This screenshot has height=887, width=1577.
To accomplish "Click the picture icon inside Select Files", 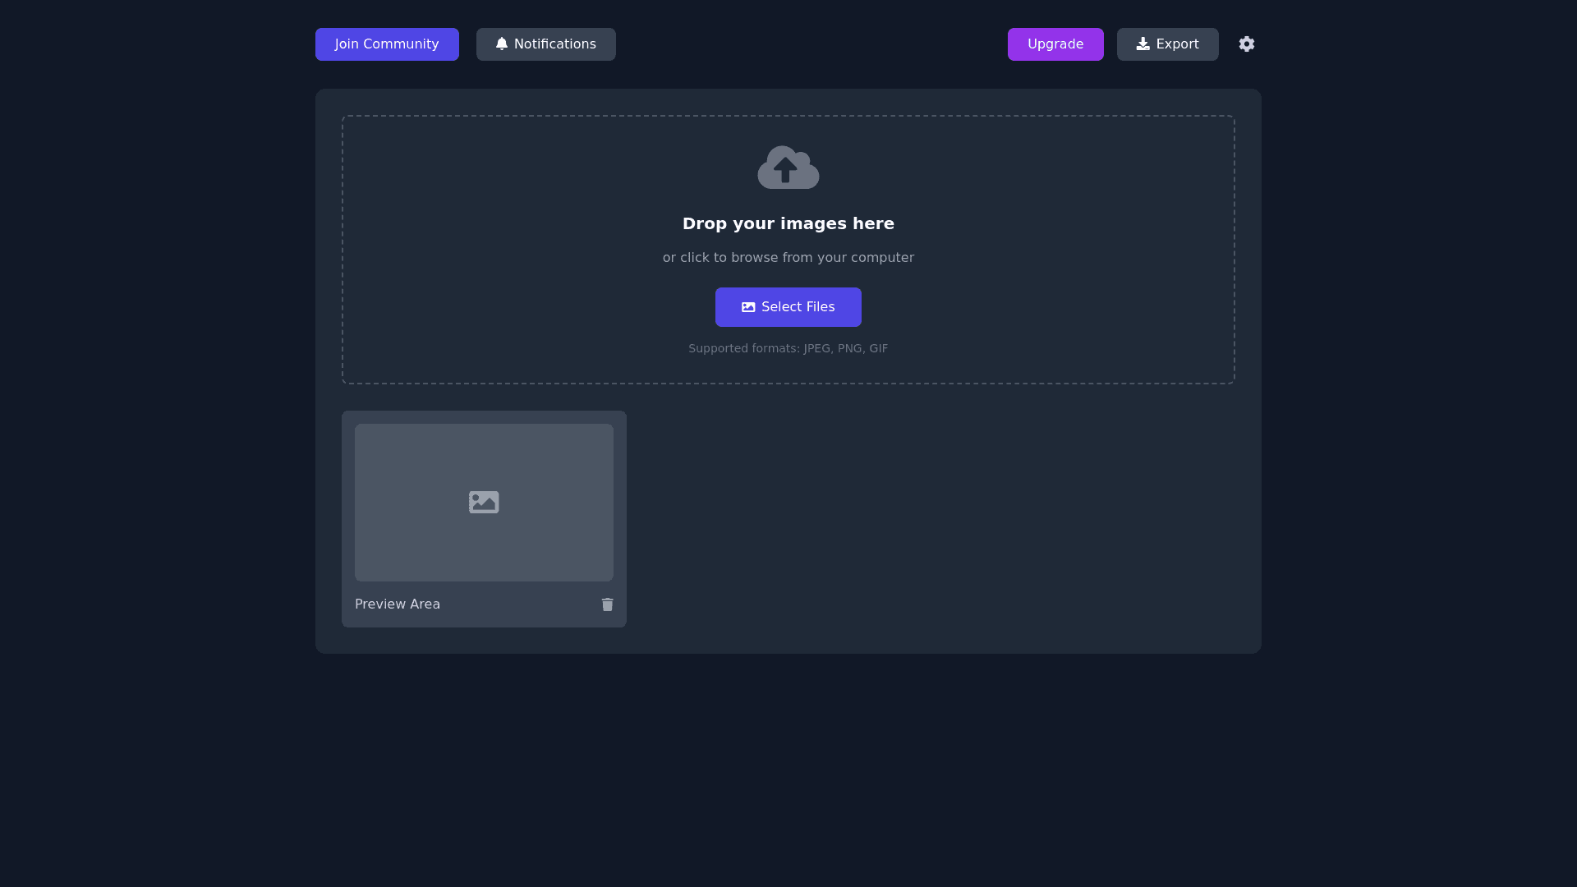I will tap(748, 307).
